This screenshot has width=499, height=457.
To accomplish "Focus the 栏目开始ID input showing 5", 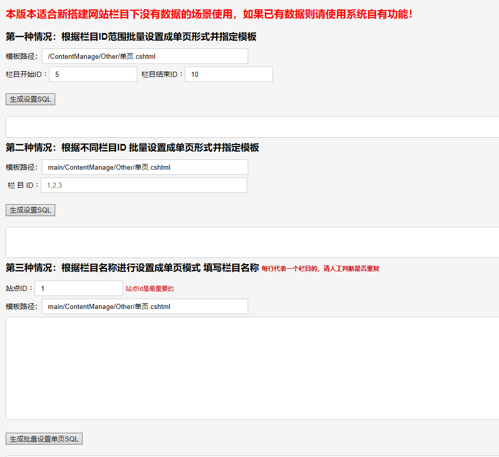I will point(93,74).
